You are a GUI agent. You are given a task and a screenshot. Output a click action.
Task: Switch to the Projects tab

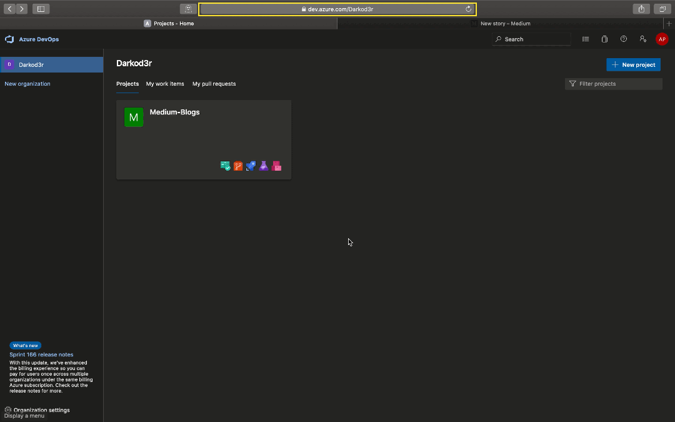(127, 84)
